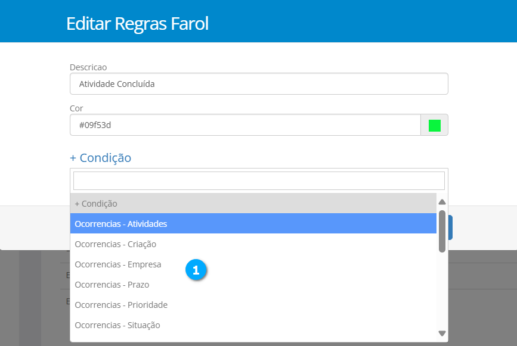517x346 pixels.
Task: Pick 'Ocorrencias - Empresa' condition
Action: point(117,264)
